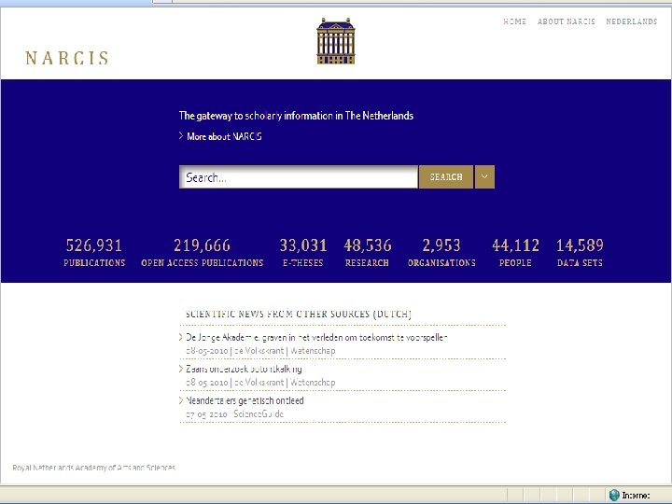Open 14,589 Data Sets link
Viewport: 672px width, 504px height.
pyautogui.click(x=580, y=253)
